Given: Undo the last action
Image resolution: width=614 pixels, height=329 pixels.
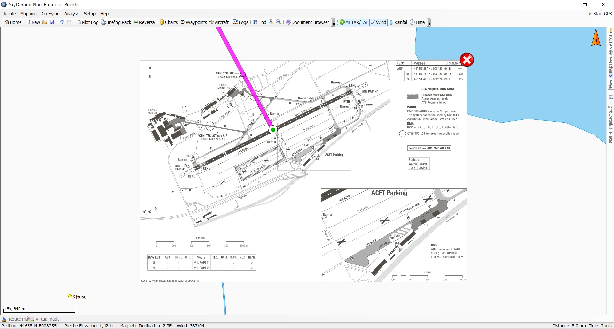Looking at the screenshot, I should [x=61, y=22].
